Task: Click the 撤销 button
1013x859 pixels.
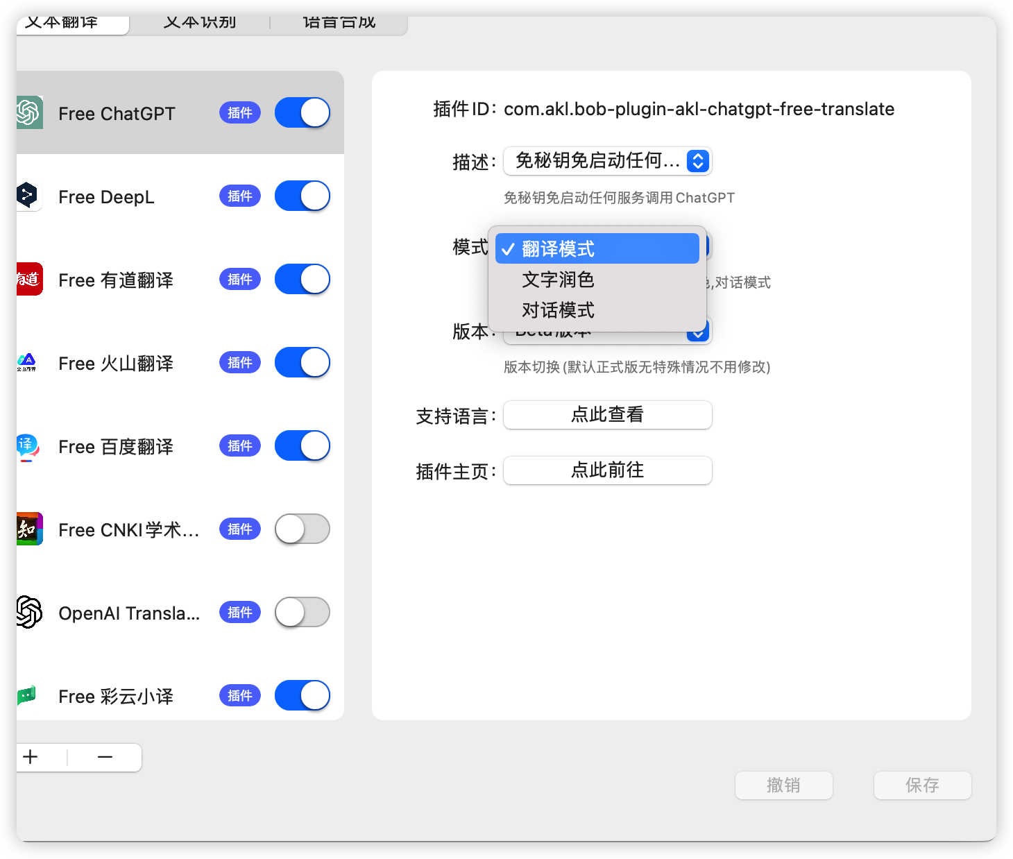Action: tap(784, 785)
